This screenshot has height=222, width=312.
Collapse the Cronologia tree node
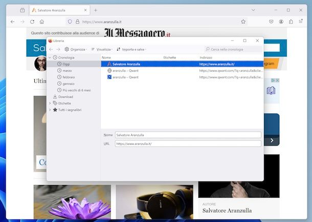pyautogui.click(x=50, y=57)
